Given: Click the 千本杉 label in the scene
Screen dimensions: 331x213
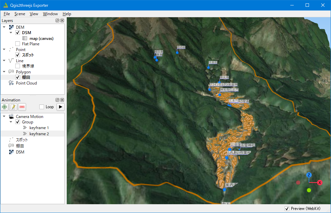Looking at the screenshot, I should click(x=213, y=62).
